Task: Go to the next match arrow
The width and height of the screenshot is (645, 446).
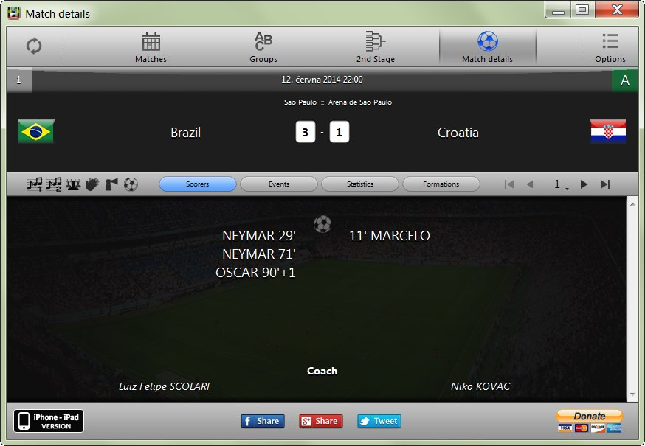Action: (584, 184)
